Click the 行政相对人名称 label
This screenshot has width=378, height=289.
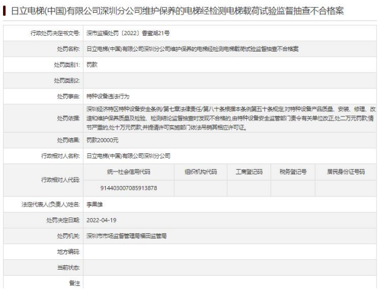click(x=60, y=156)
